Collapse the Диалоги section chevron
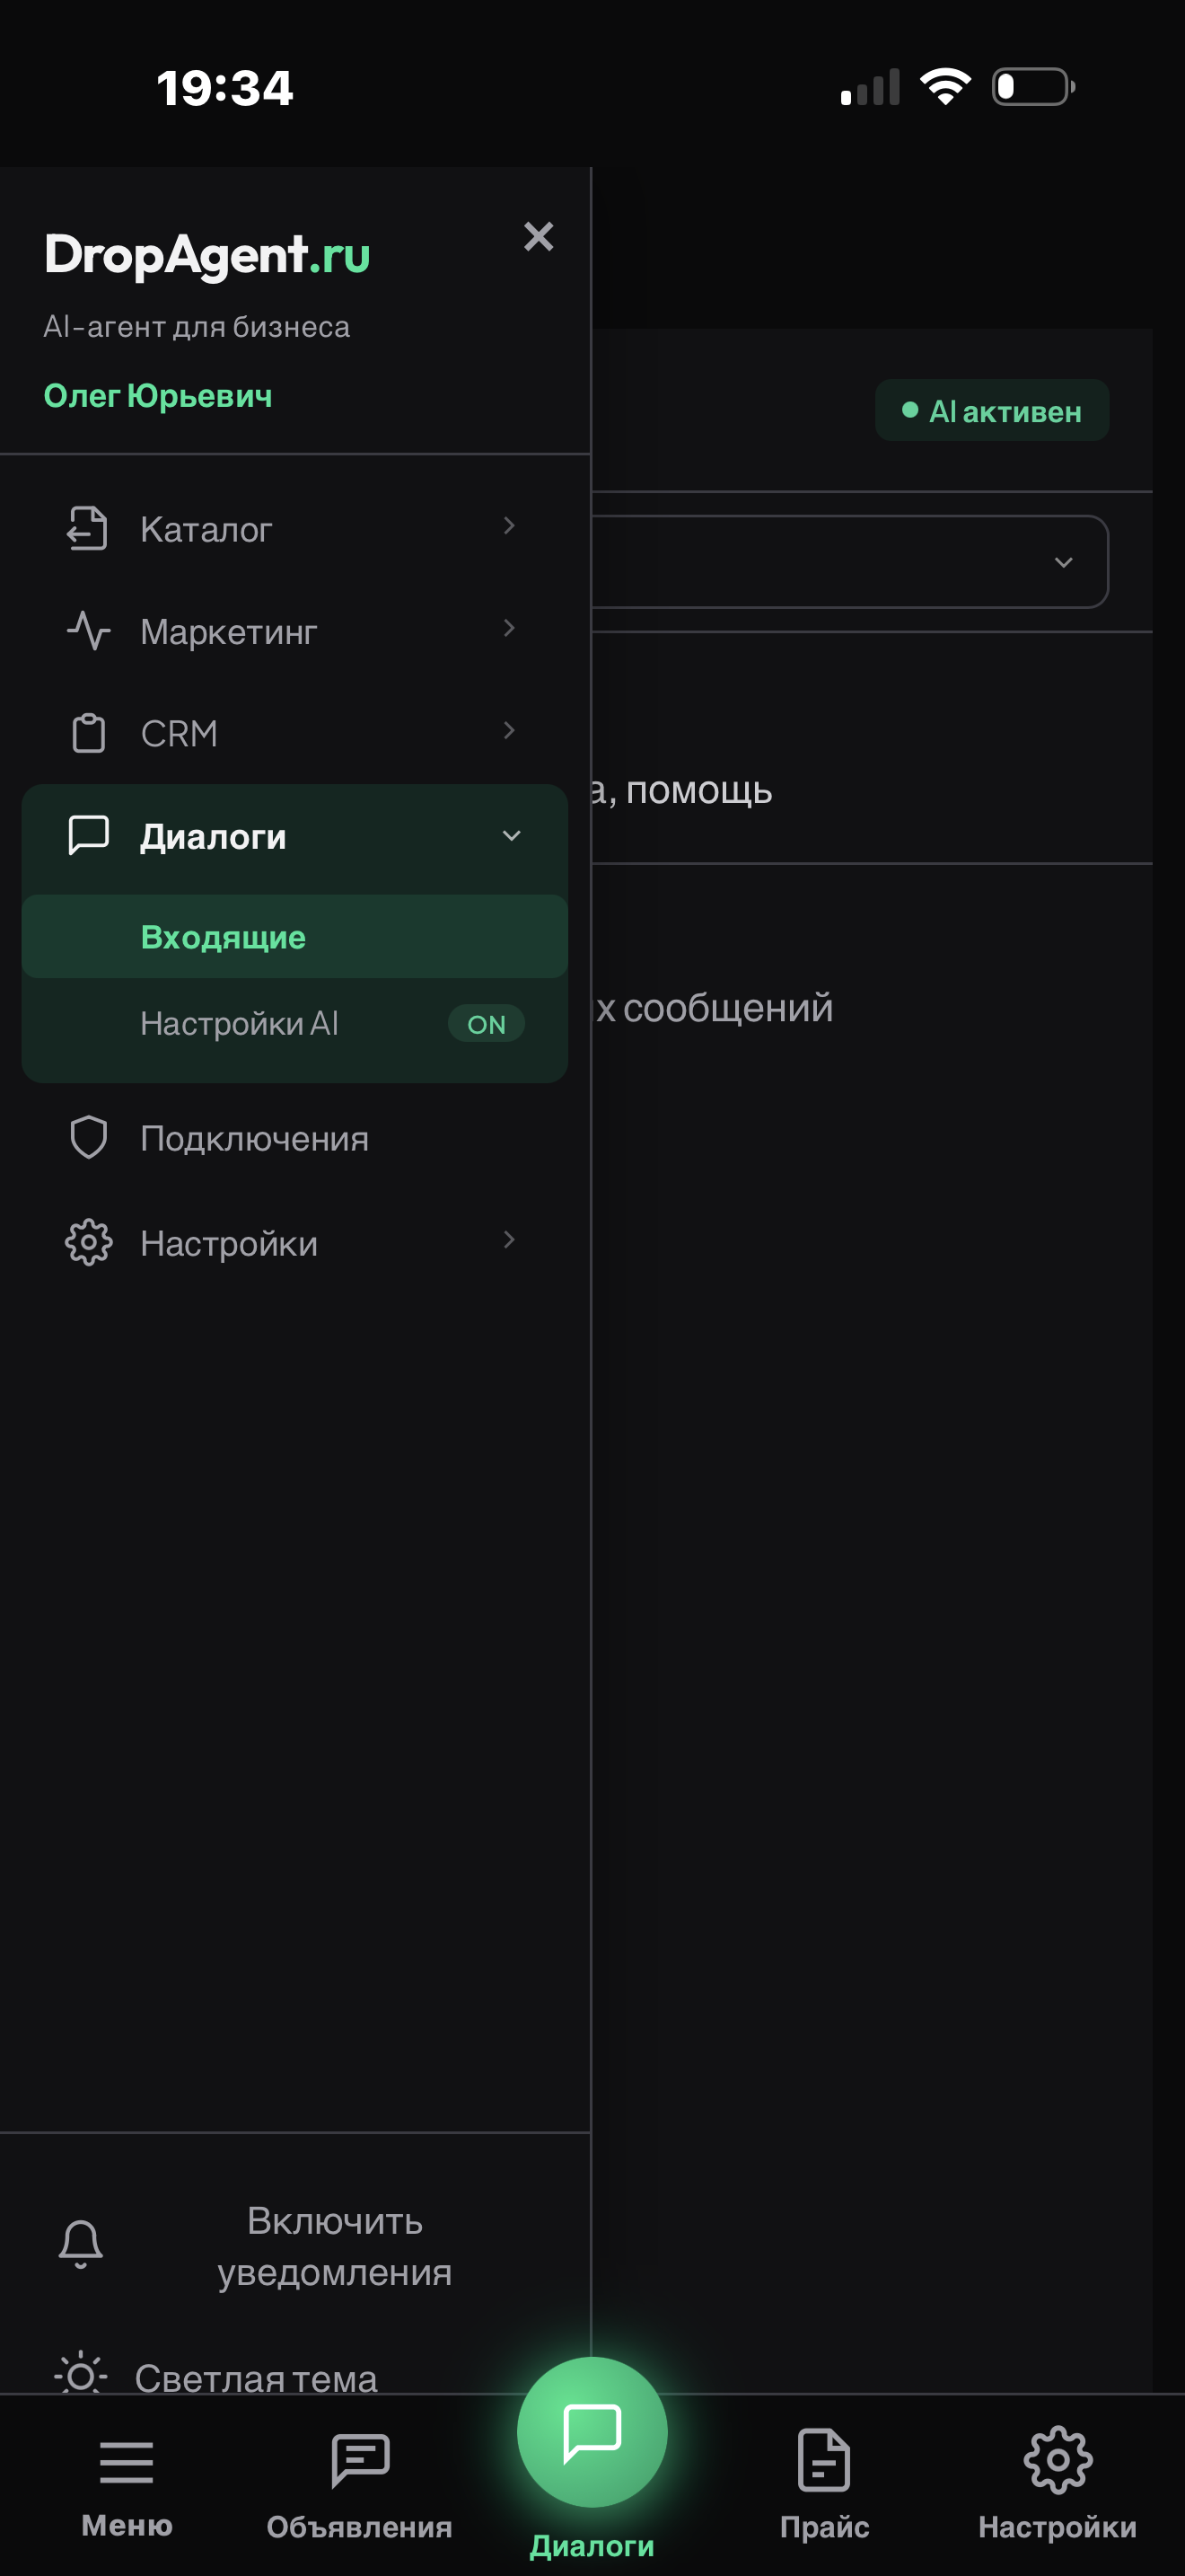Viewport: 1185px width, 2576px height. click(513, 836)
